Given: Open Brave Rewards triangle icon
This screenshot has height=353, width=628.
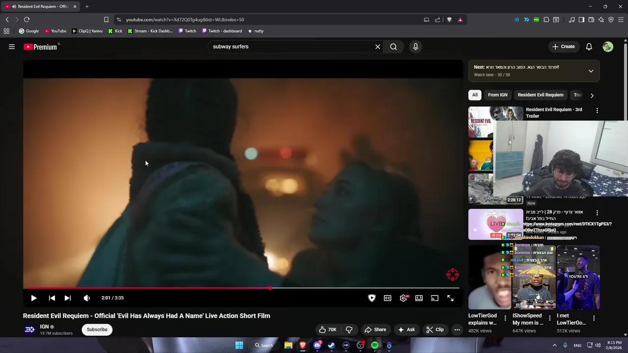Looking at the screenshot, I should [460, 20].
